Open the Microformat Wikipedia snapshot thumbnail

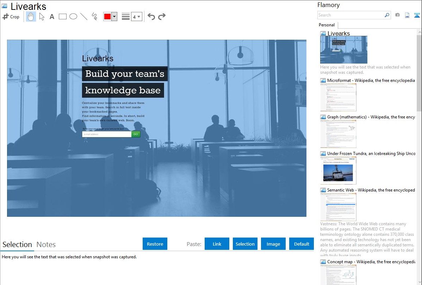click(x=338, y=97)
